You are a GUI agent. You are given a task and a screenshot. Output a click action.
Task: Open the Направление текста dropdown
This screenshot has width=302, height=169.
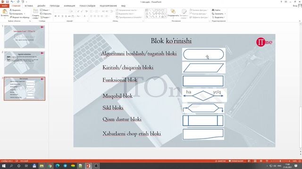coord(127,10)
